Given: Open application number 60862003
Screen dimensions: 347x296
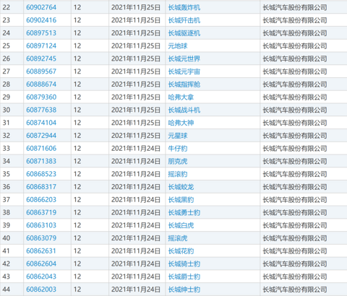Looking at the screenshot, I should point(41,290).
